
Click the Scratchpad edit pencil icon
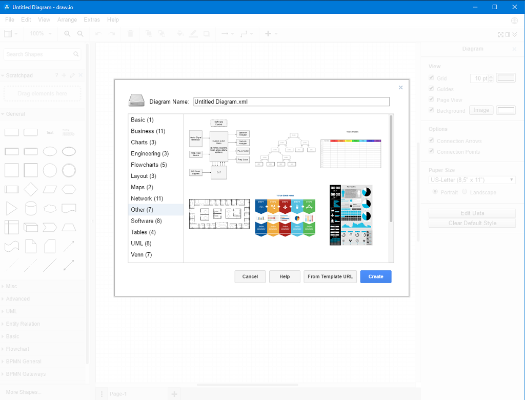coord(72,75)
